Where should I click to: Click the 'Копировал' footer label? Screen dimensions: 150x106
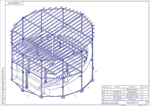[123, 105]
